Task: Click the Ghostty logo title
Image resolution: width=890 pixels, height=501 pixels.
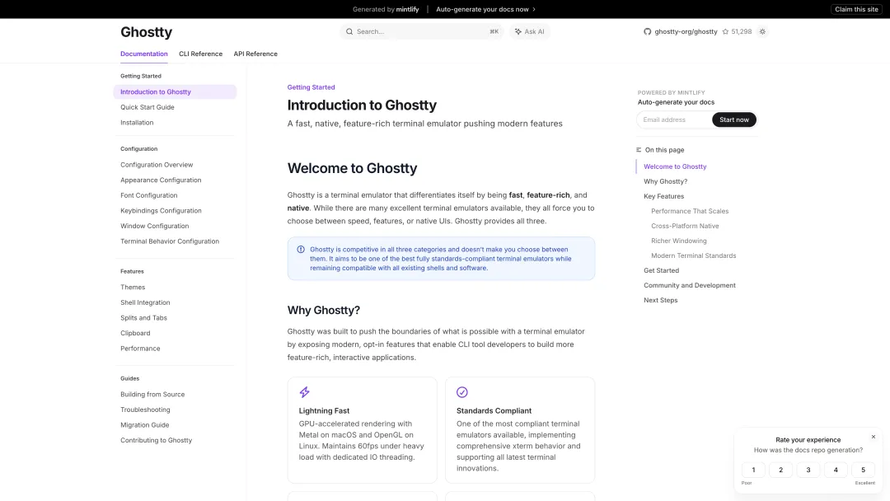Action: click(146, 32)
